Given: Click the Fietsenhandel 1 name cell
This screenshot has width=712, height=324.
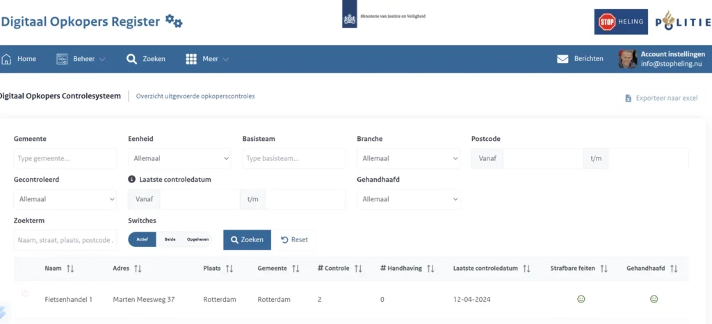Looking at the screenshot, I should (x=69, y=300).
